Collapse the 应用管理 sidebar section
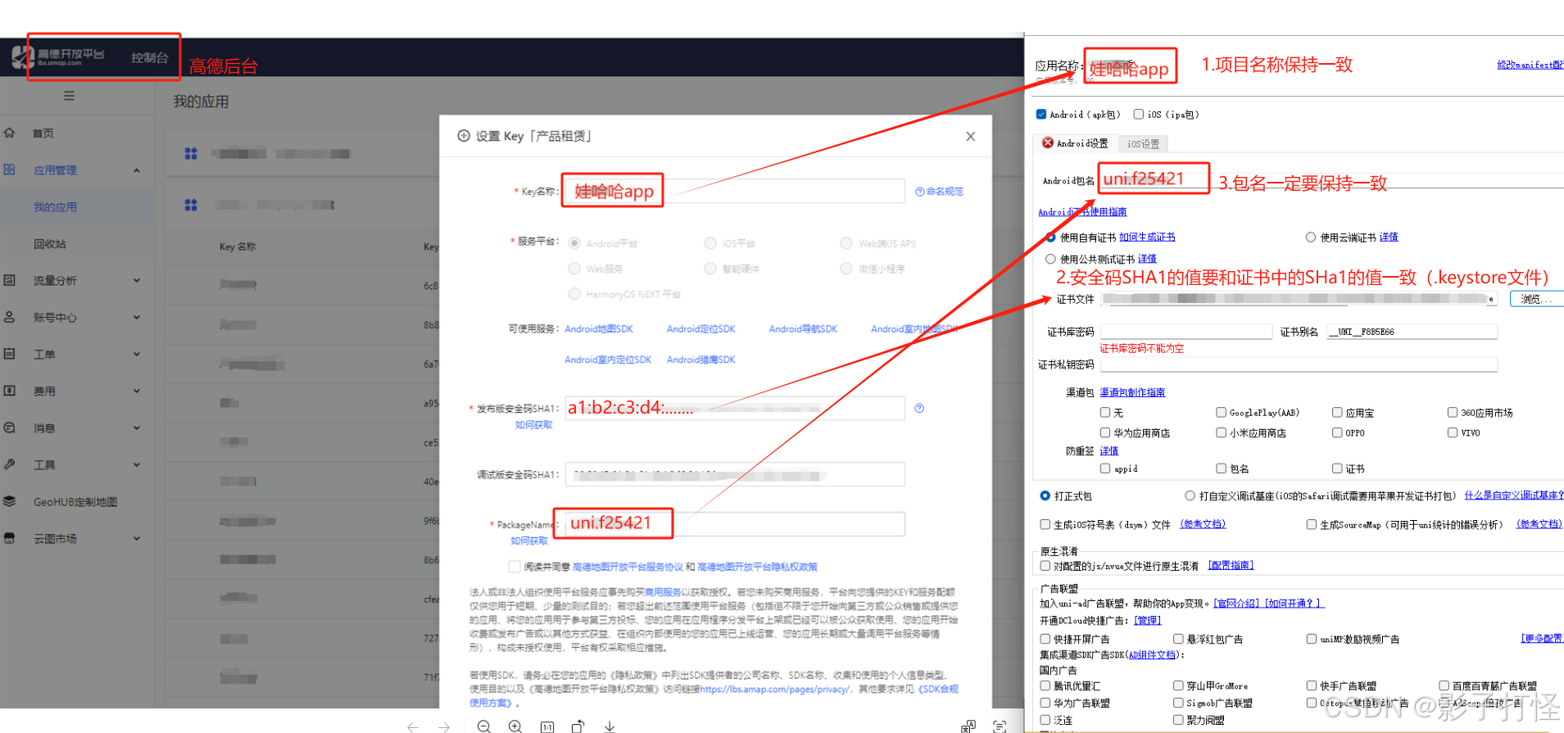Screen dimensions: 1564x733 (x=137, y=170)
